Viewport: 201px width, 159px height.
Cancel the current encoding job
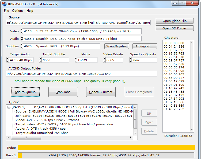click(101, 92)
